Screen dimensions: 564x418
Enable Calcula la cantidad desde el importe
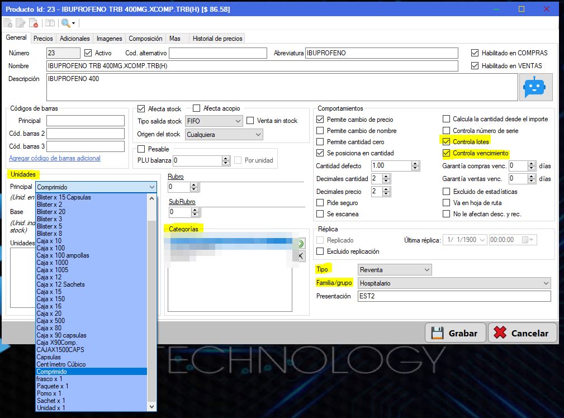447,119
